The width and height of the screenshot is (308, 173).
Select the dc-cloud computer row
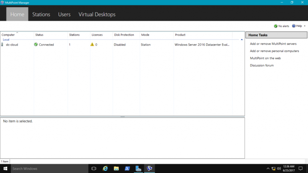tap(122, 45)
